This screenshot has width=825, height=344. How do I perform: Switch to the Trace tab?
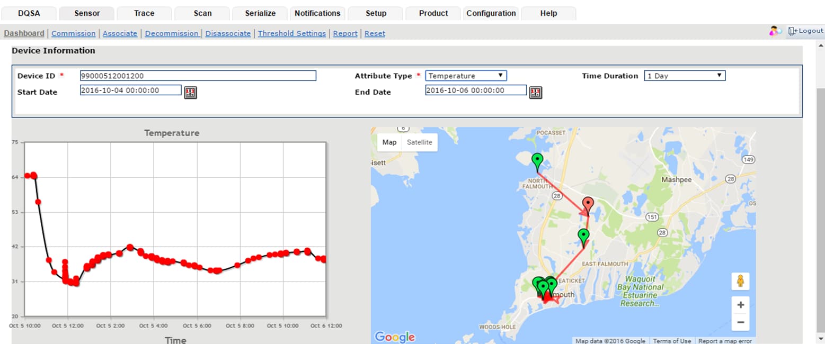coord(144,13)
